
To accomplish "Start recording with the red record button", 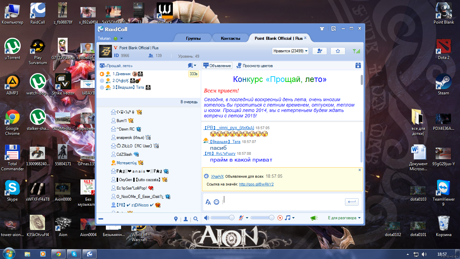I will tap(280, 218).
